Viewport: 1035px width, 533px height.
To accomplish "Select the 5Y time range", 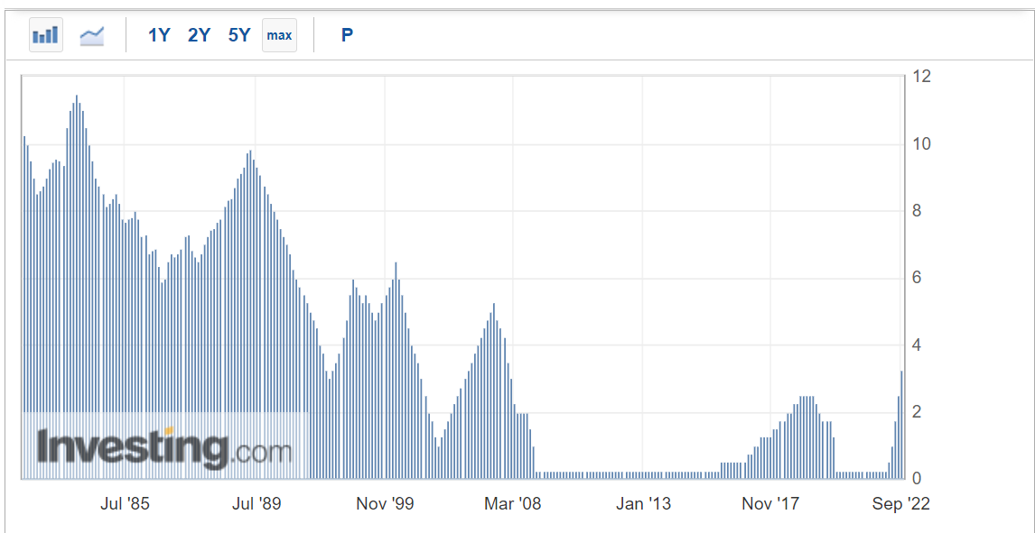I will [239, 35].
